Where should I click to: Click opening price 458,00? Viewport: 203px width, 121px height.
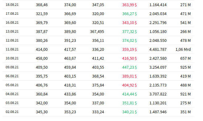coord(42,58)
